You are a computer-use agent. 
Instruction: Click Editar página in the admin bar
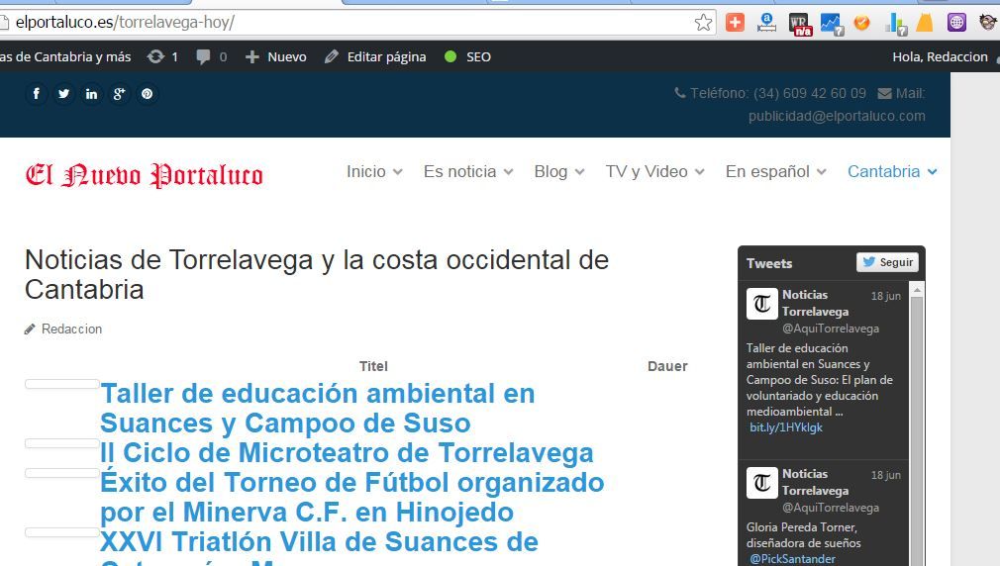click(x=375, y=56)
